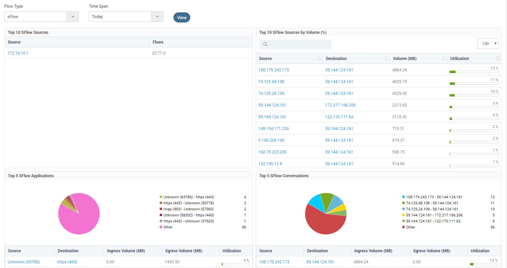Click the 12 % utilization bar in Conversations table

(484, 264)
